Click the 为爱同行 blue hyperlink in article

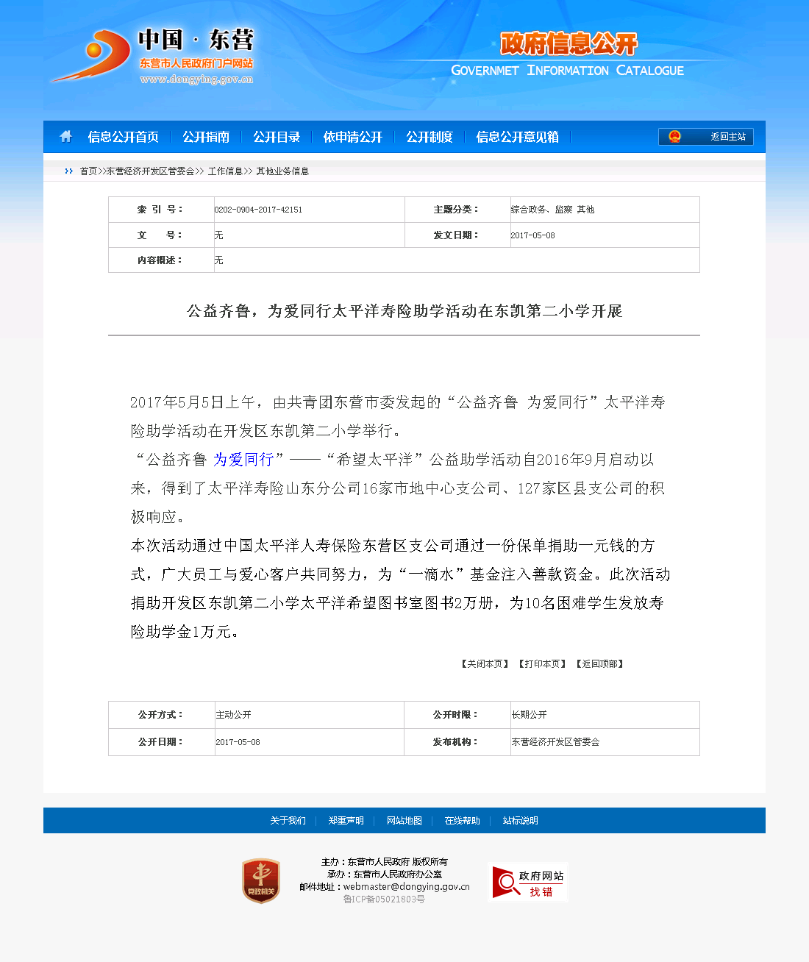(x=243, y=460)
